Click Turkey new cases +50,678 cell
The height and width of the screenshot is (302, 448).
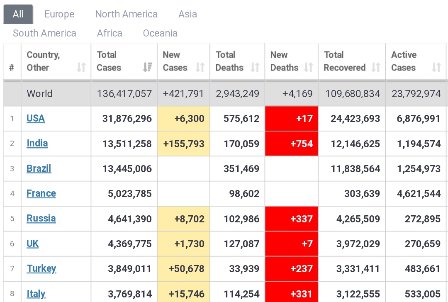[183, 269]
